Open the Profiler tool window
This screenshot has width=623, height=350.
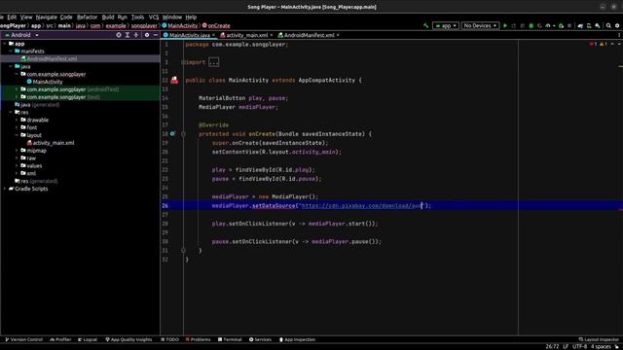coord(60,339)
